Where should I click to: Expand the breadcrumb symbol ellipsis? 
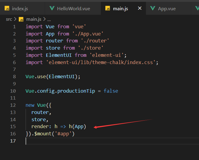[49, 19]
